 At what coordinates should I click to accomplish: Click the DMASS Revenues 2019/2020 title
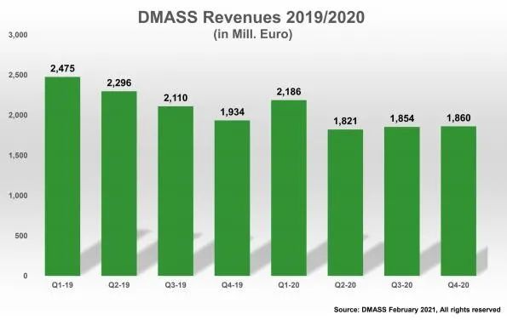[251, 17]
